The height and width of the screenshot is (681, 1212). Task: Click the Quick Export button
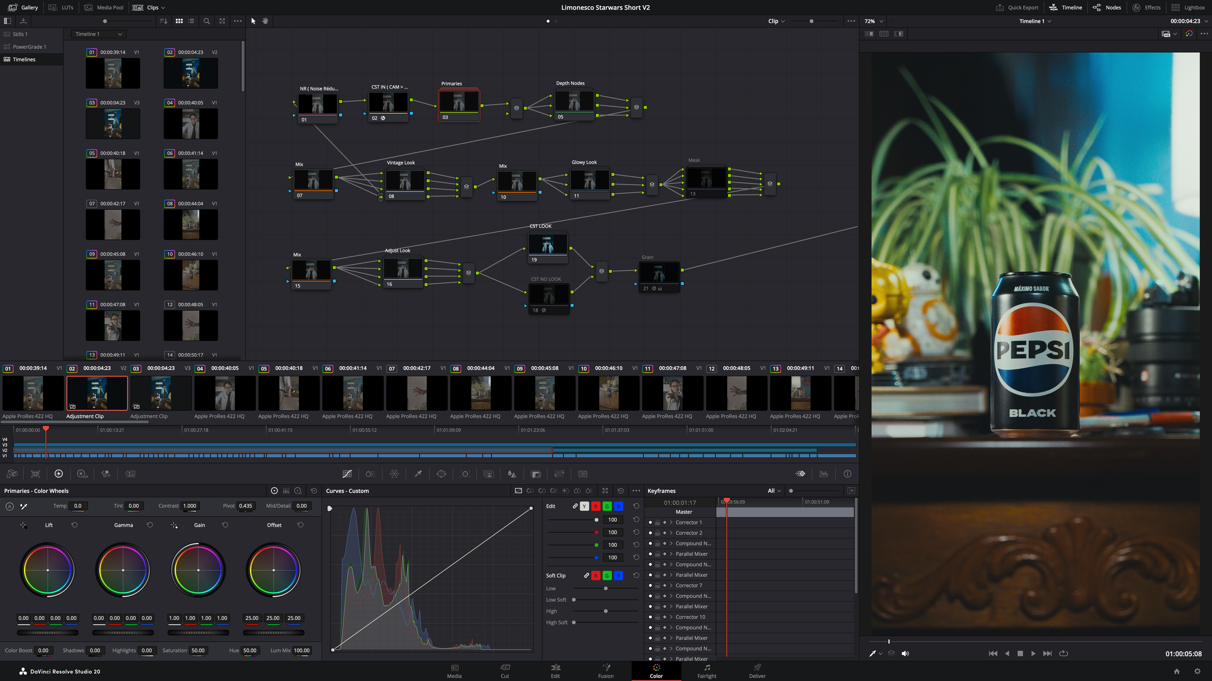[1017, 7]
